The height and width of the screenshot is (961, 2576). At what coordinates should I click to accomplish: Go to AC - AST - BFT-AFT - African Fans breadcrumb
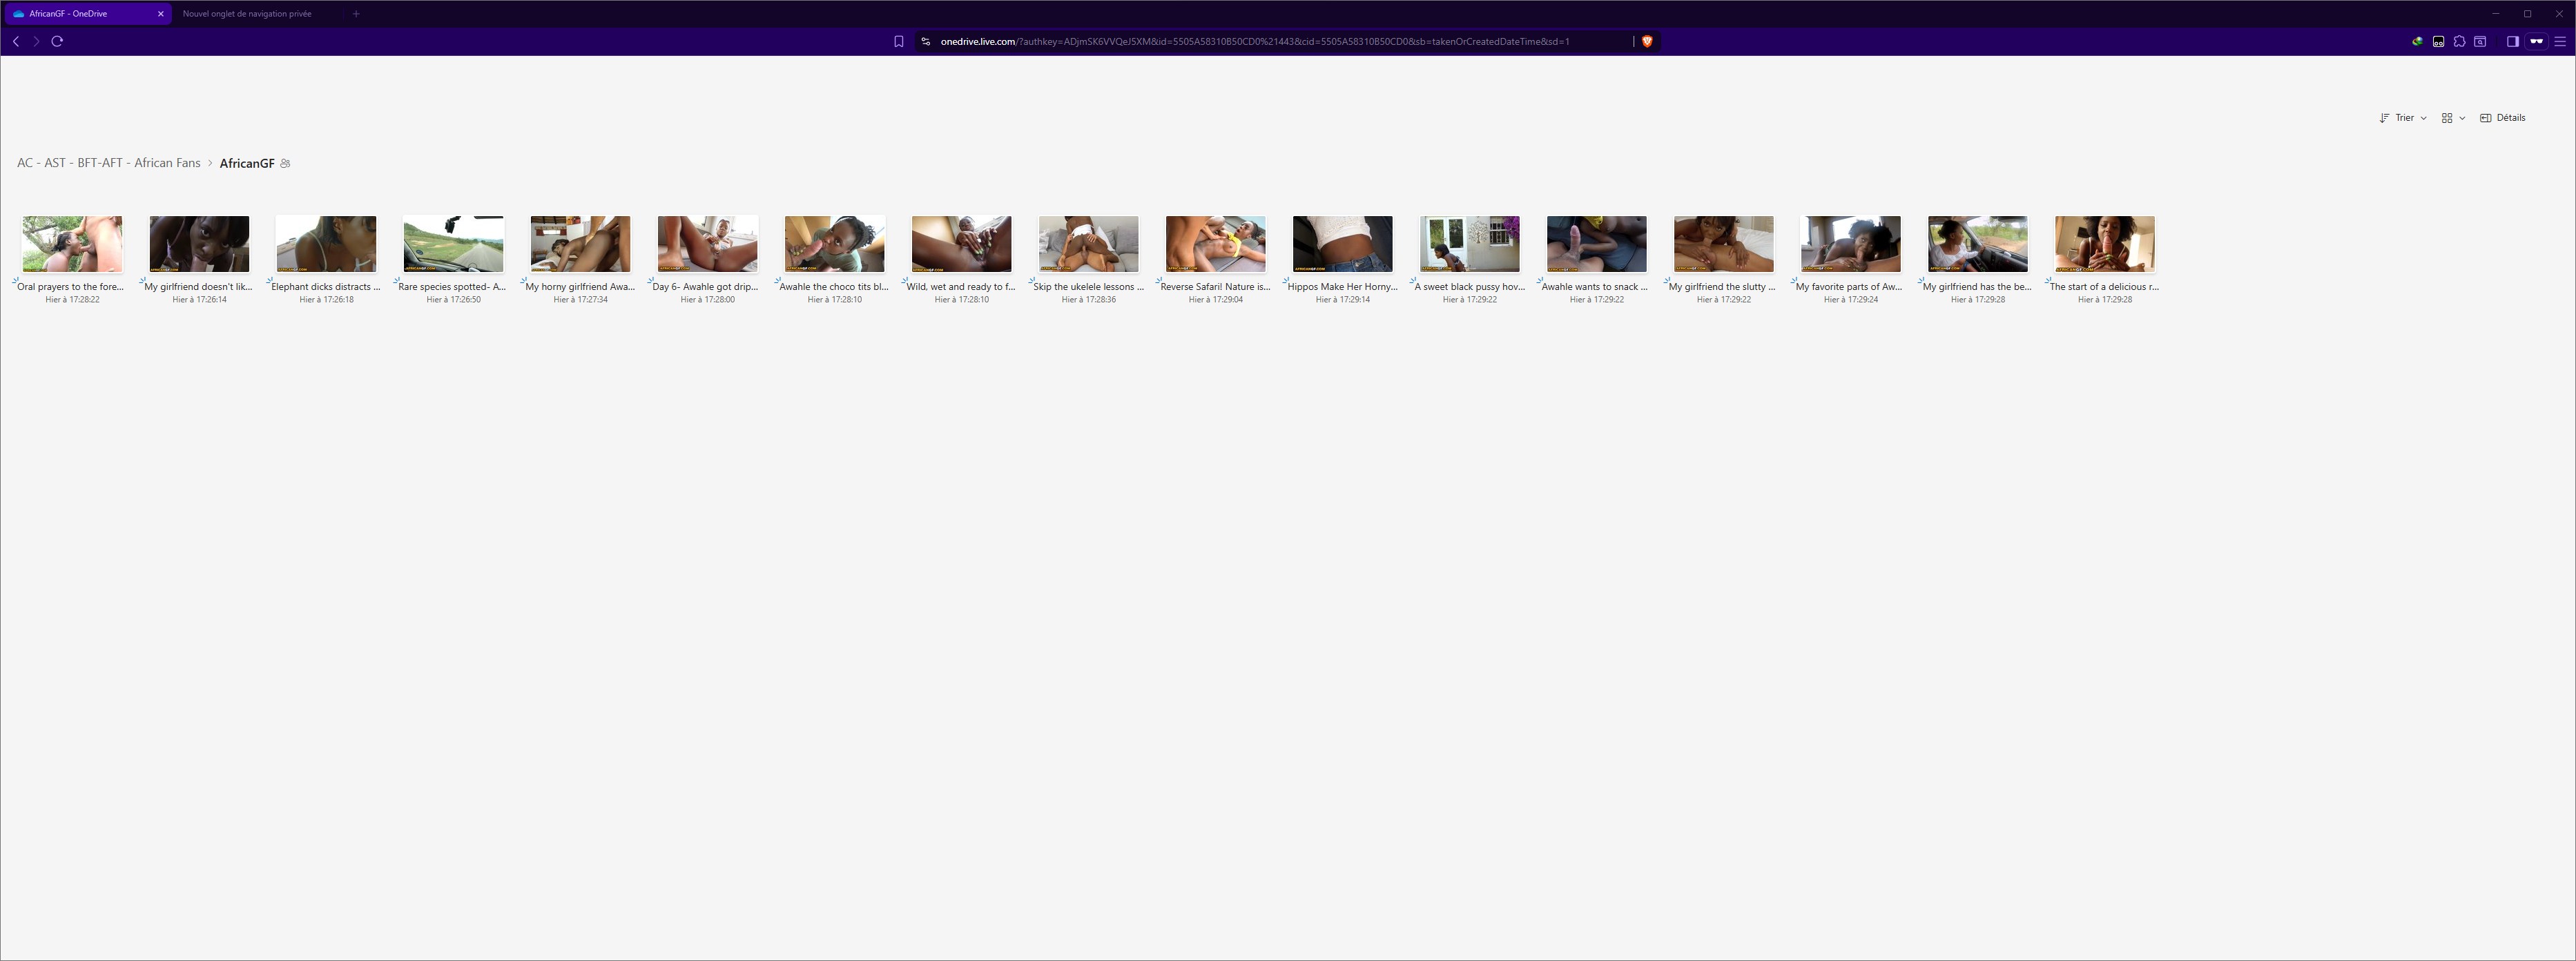pyautogui.click(x=108, y=163)
